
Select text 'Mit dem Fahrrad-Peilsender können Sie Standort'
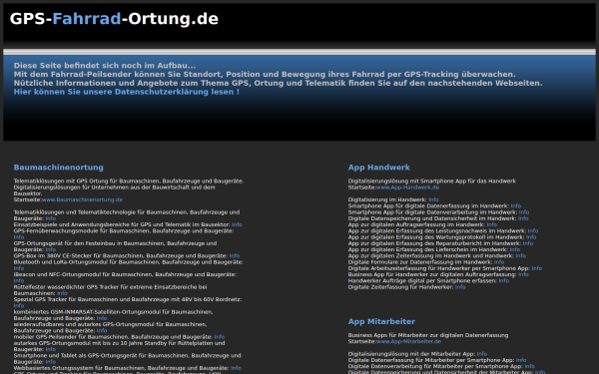(x=119, y=75)
